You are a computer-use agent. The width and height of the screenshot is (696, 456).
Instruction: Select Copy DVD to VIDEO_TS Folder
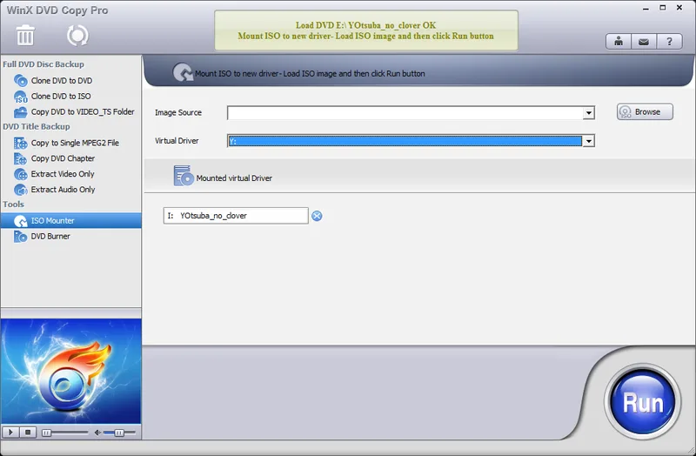coord(82,112)
